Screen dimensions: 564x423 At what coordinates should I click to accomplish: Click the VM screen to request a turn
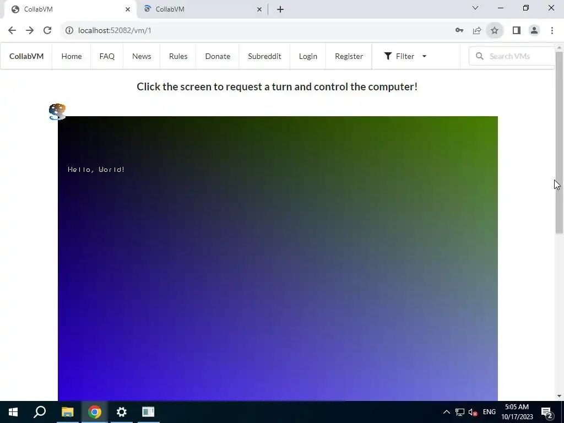278,258
